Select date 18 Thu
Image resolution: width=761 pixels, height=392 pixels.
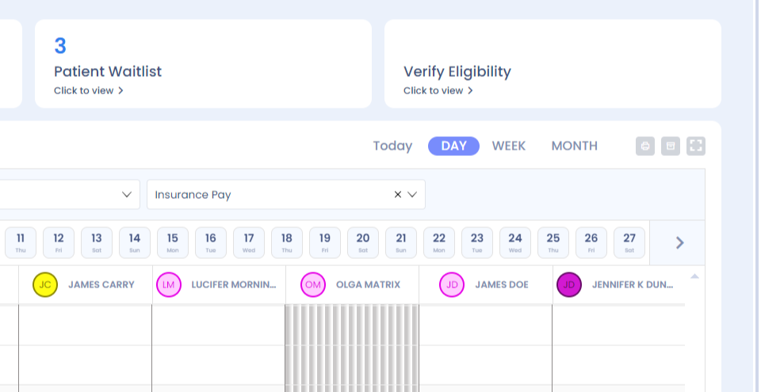click(x=287, y=242)
